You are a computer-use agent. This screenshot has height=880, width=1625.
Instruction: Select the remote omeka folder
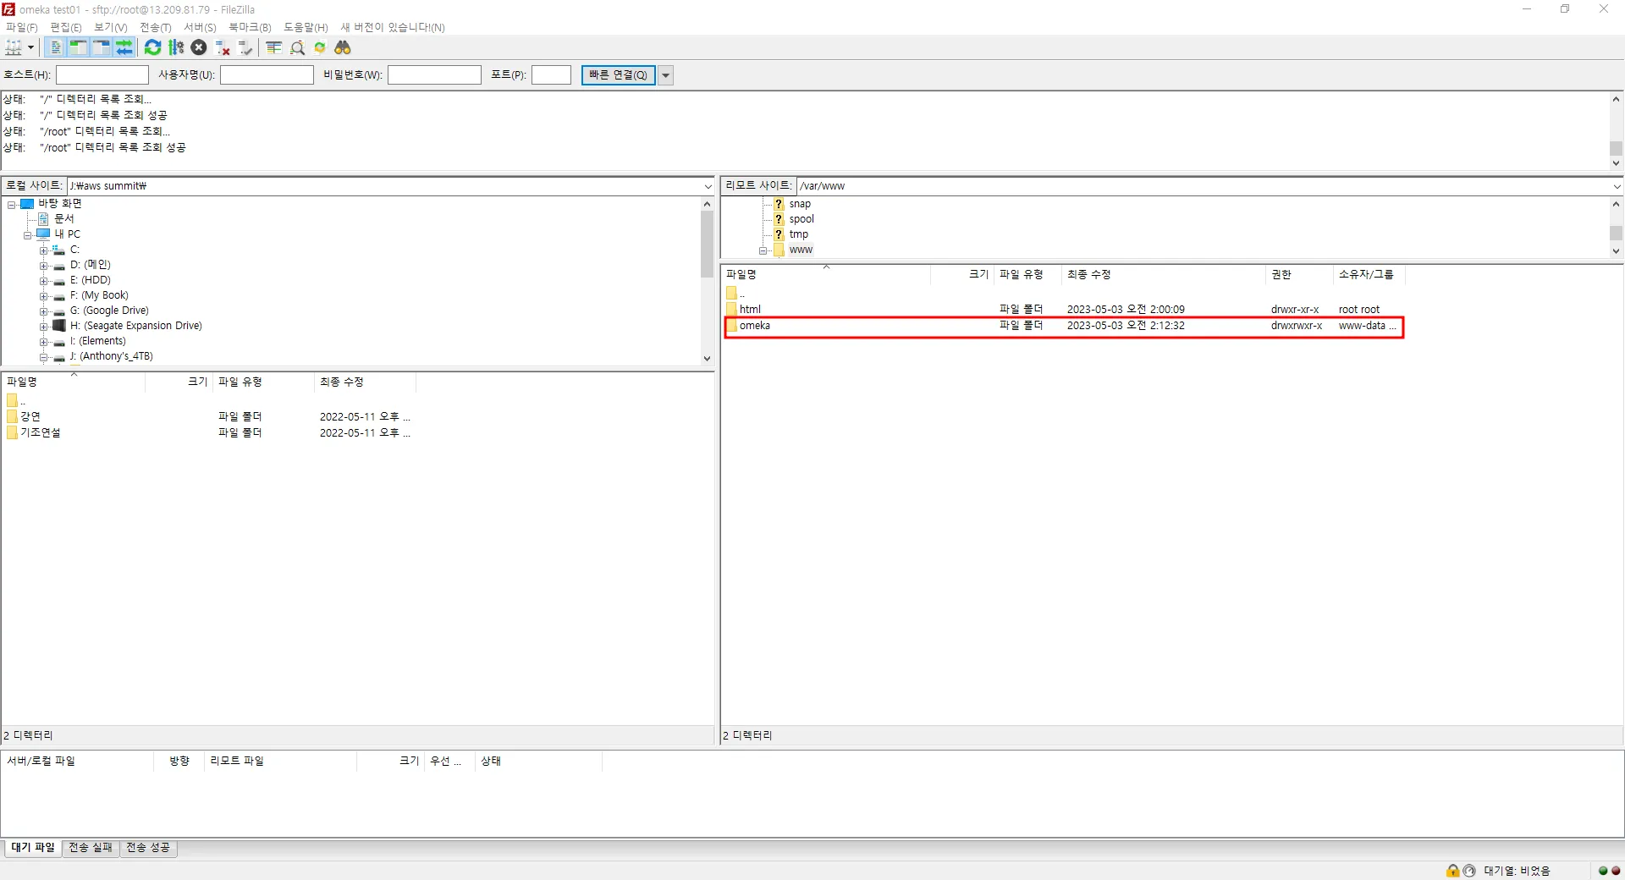coord(755,326)
